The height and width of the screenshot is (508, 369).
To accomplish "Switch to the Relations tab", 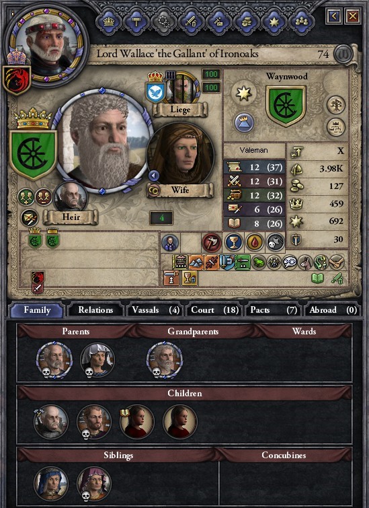I will tap(95, 310).
